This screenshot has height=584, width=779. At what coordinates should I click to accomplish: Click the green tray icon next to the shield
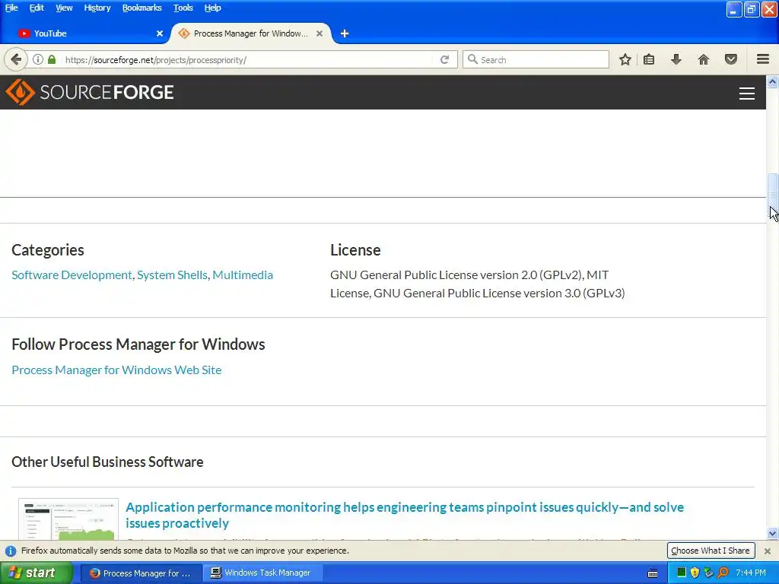(x=682, y=573)
